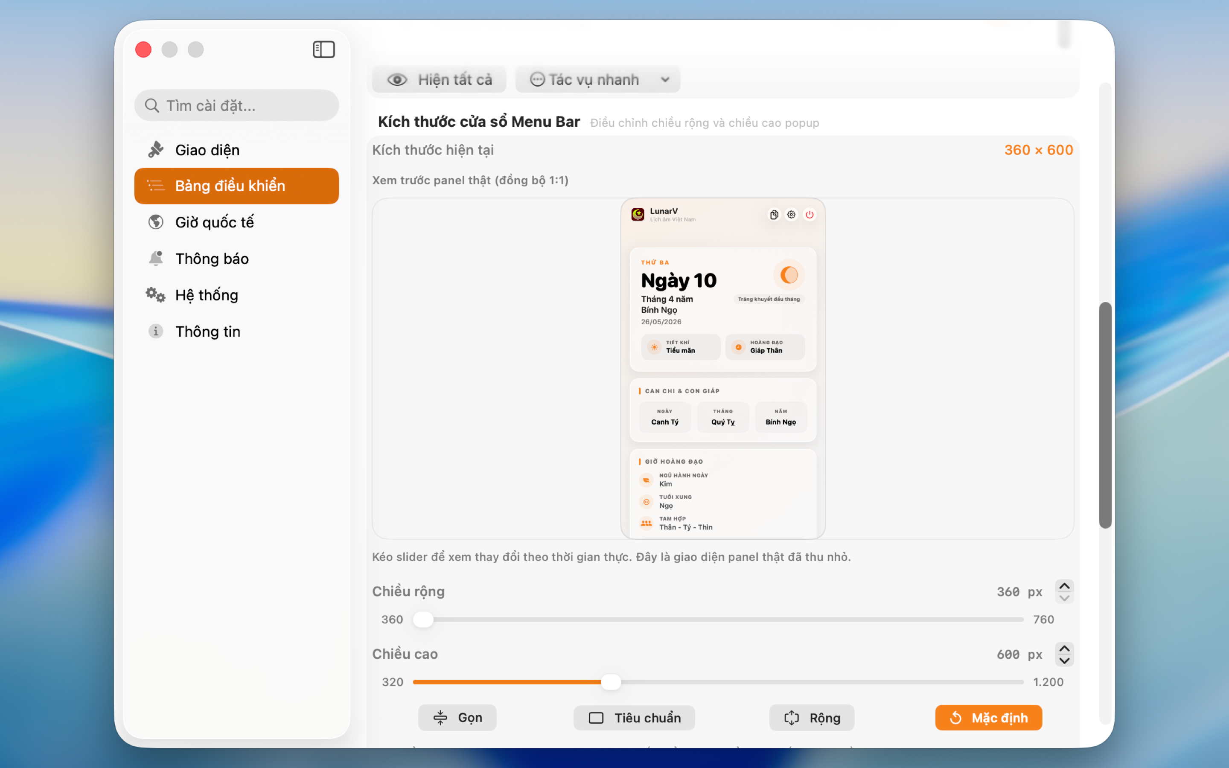Toggle the sidebar visibility icon
The image size is (1229, 768).
pos(323,49)
